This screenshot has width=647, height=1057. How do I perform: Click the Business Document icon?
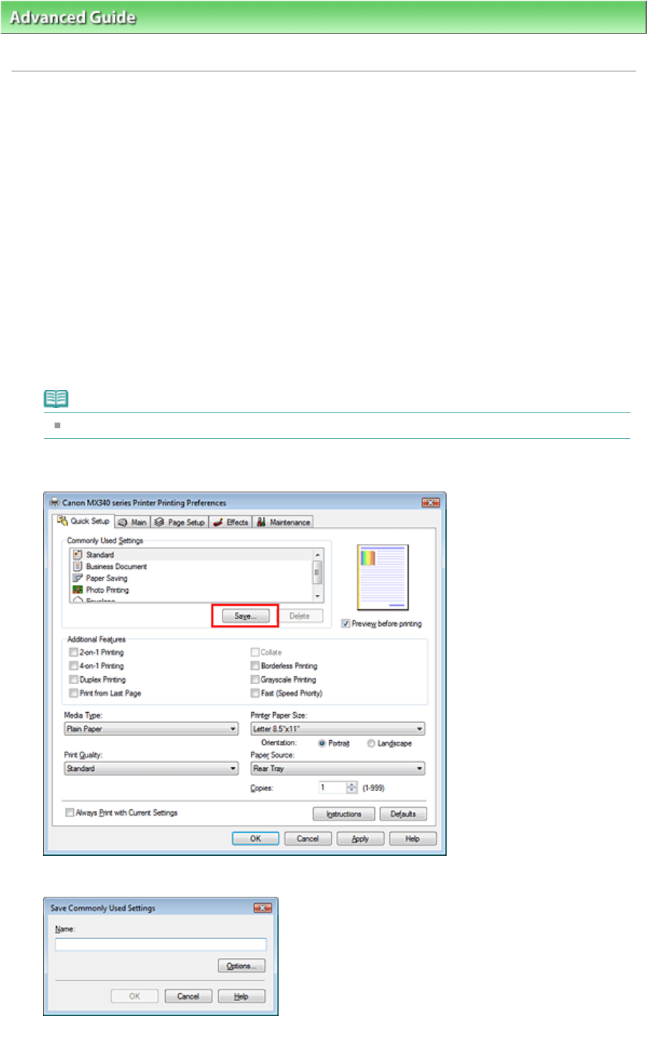tap(78, 566)
